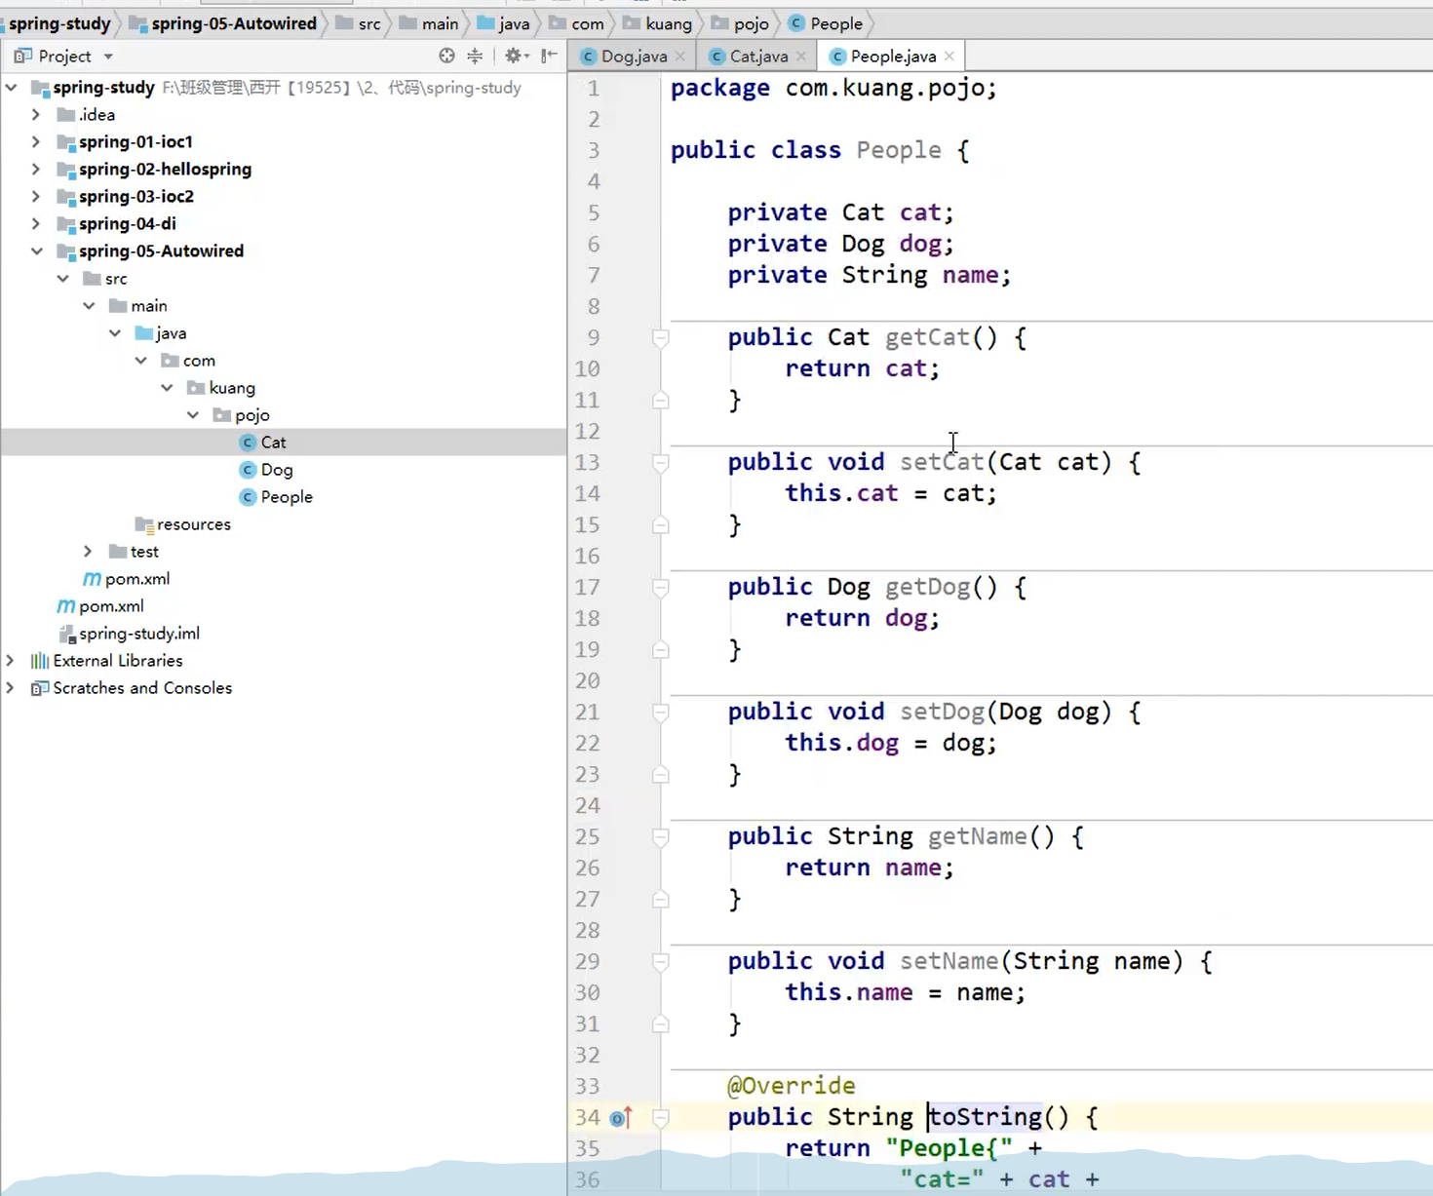Image resolution: width=1433 pixels, height=1196 pixels.
Task: Fold the getDog method at line 17
Action: point(660,588)
